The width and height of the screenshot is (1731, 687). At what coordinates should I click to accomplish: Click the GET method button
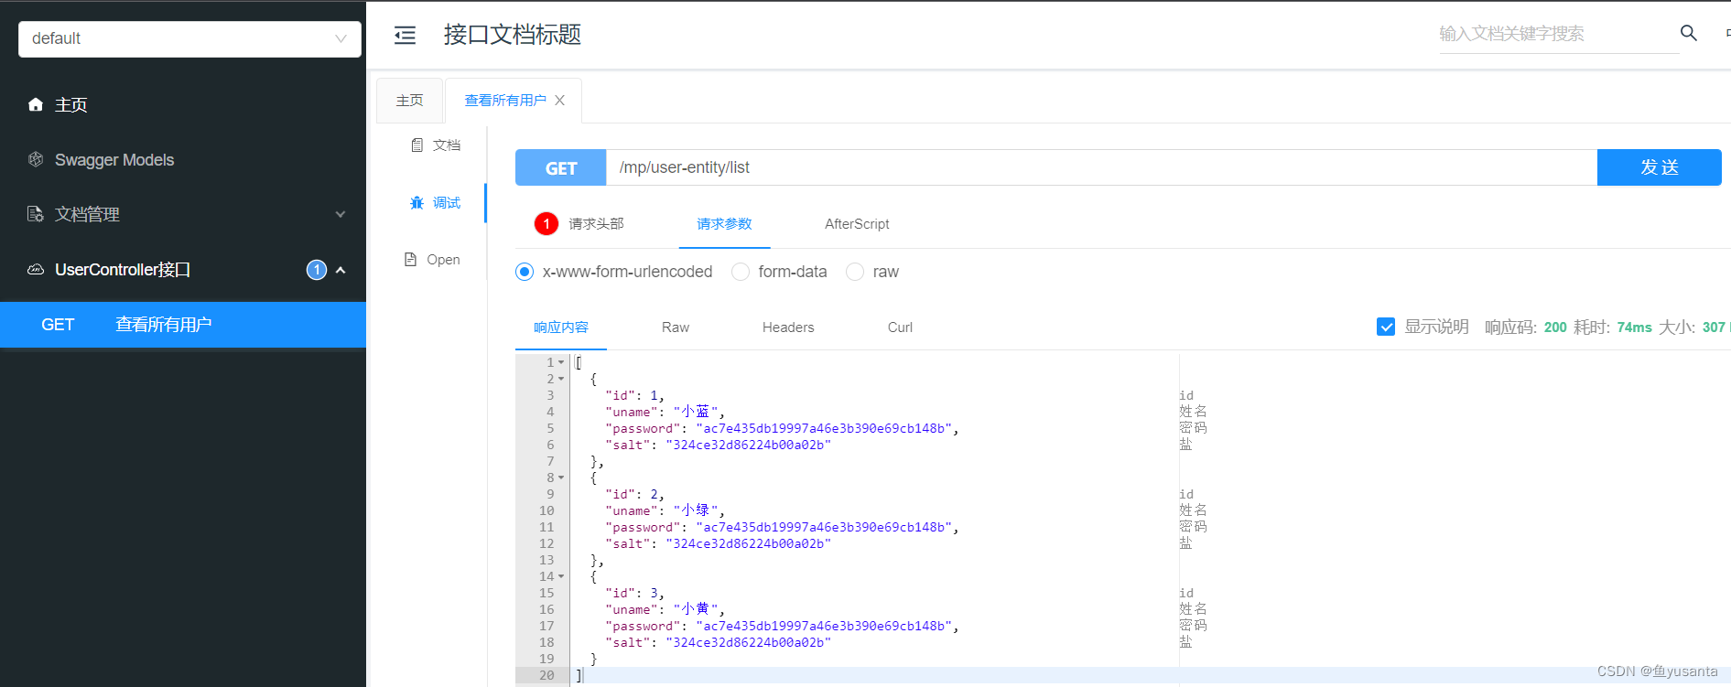(561, 167)
